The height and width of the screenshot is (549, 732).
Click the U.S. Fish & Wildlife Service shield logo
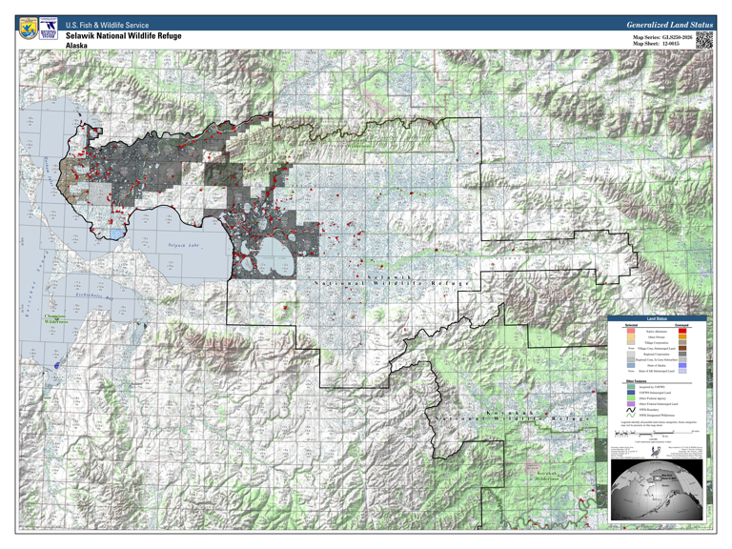[x=29, y=29]
